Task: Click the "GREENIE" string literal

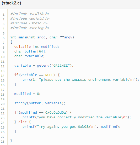Action: click(x=61, y=66)
